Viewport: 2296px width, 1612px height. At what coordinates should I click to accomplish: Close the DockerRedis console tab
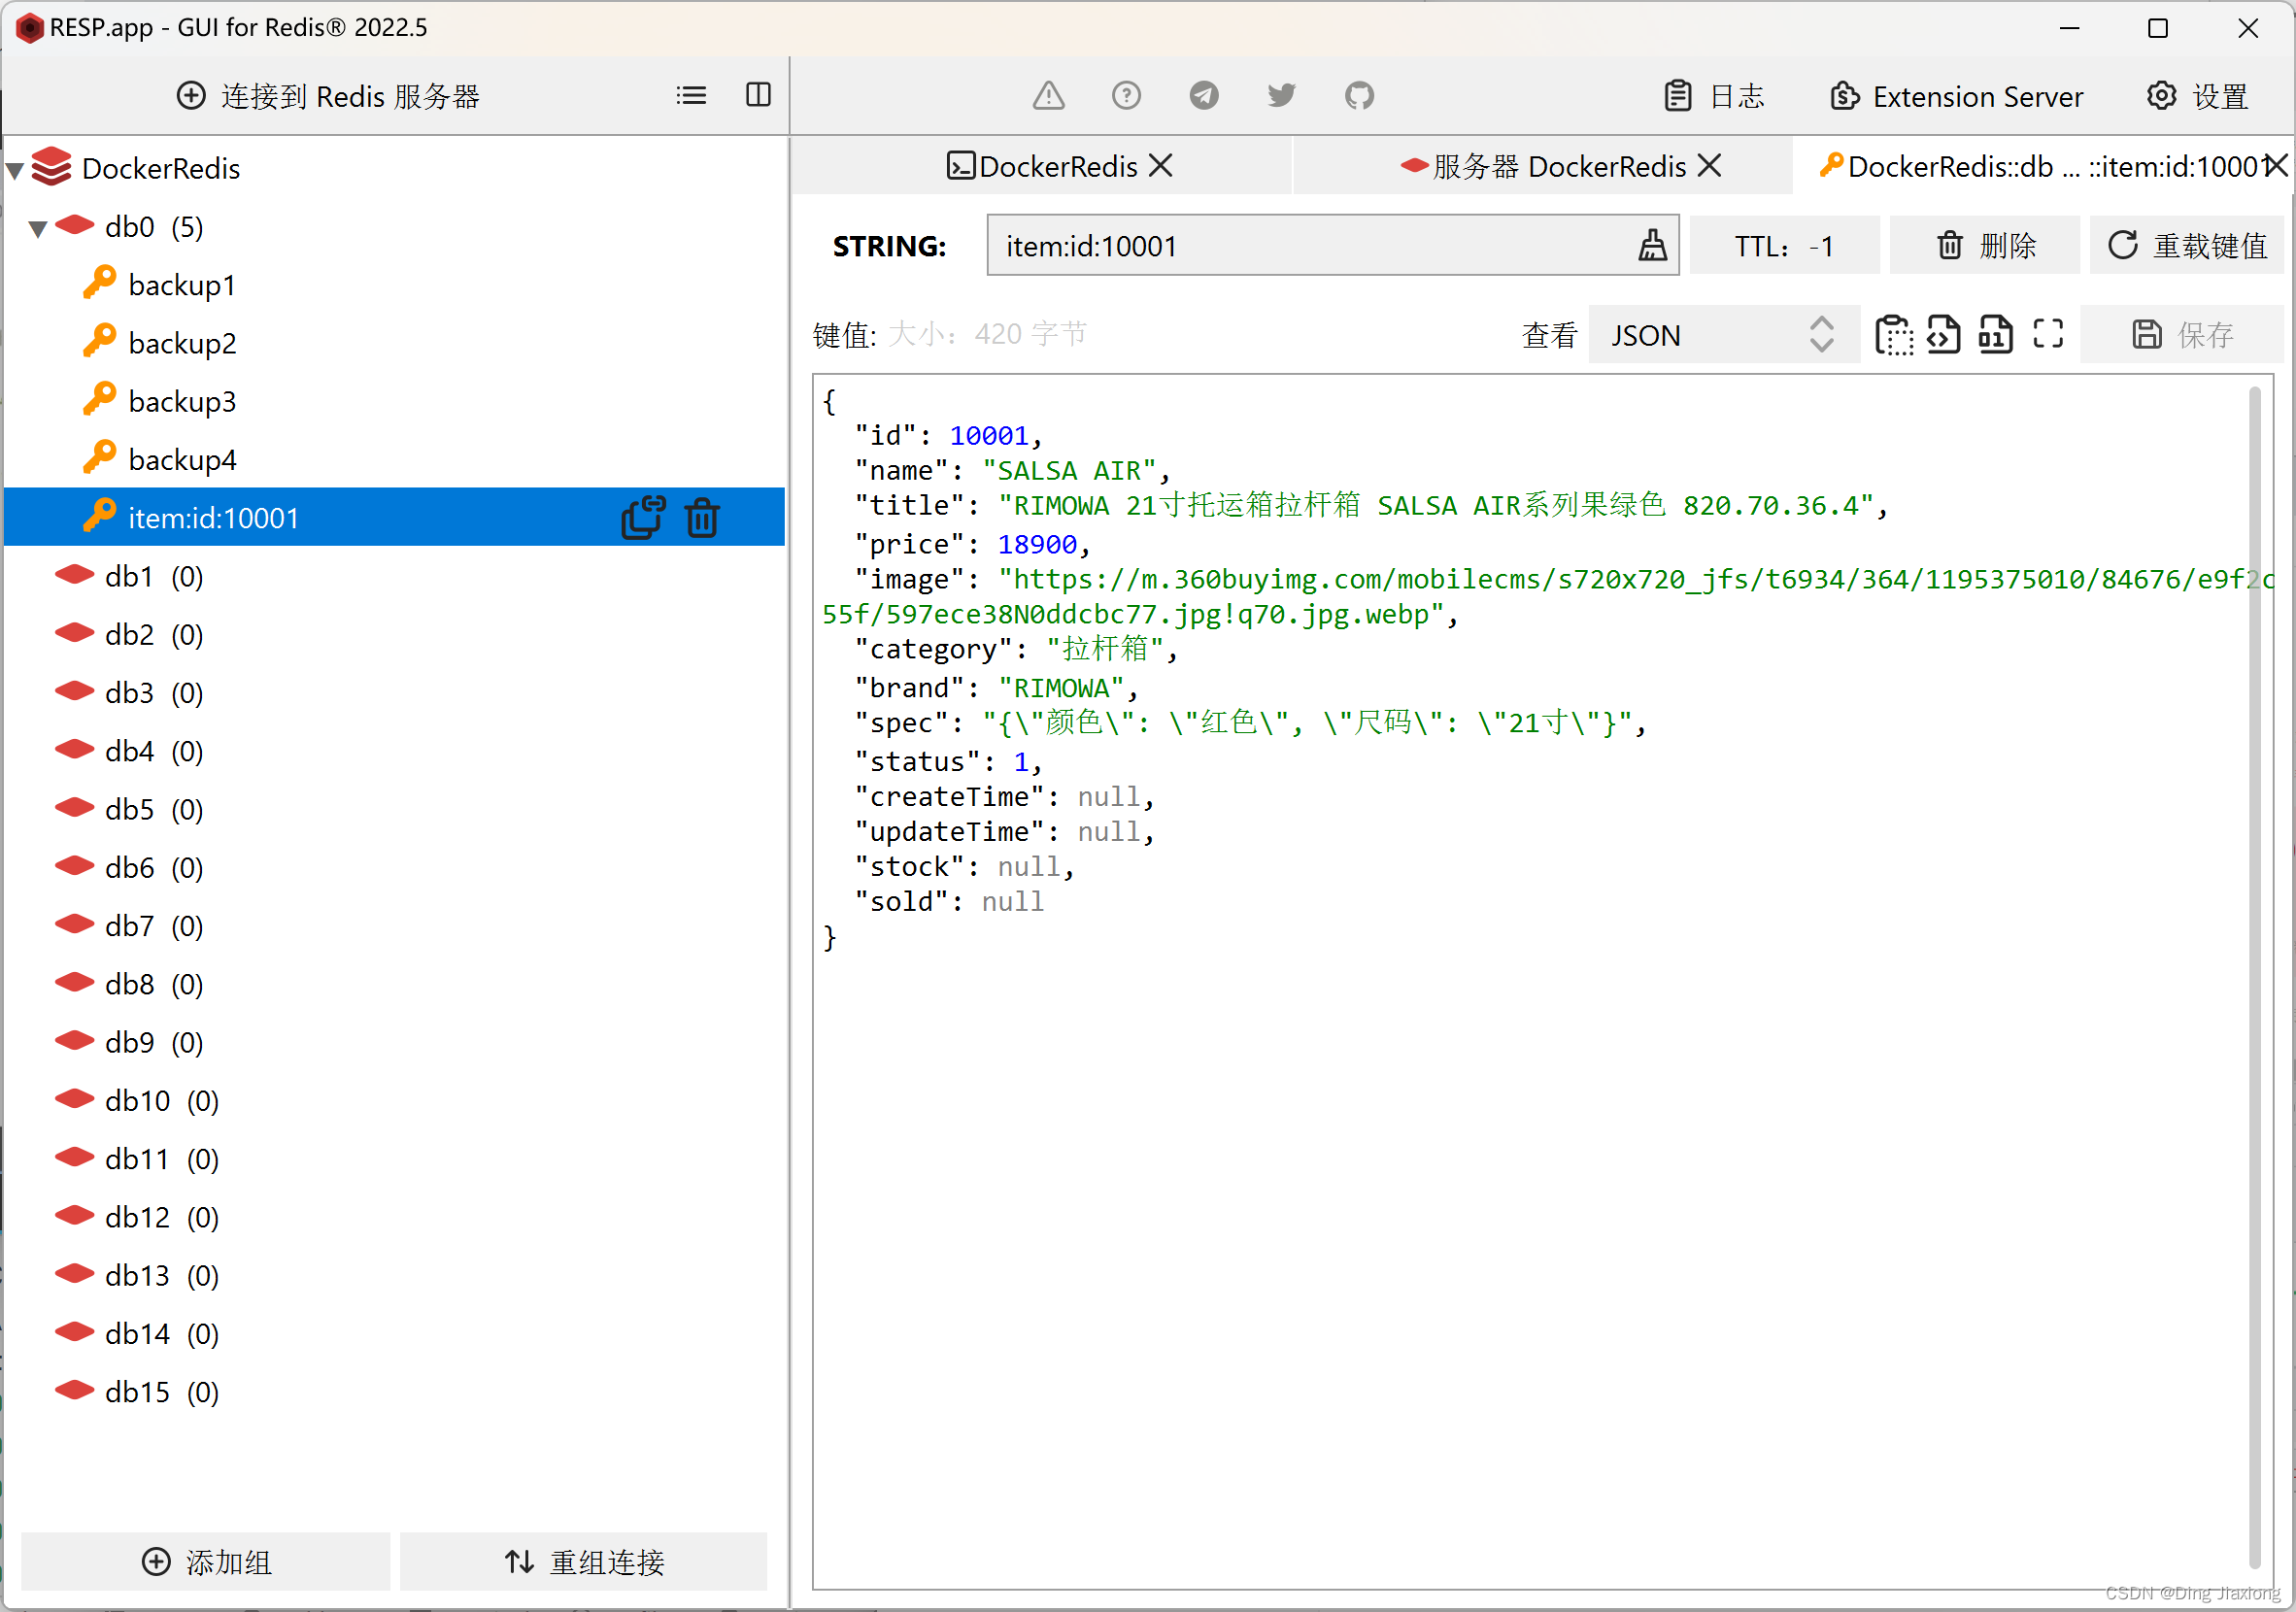pyautogui.click(x=1161, y=166)
